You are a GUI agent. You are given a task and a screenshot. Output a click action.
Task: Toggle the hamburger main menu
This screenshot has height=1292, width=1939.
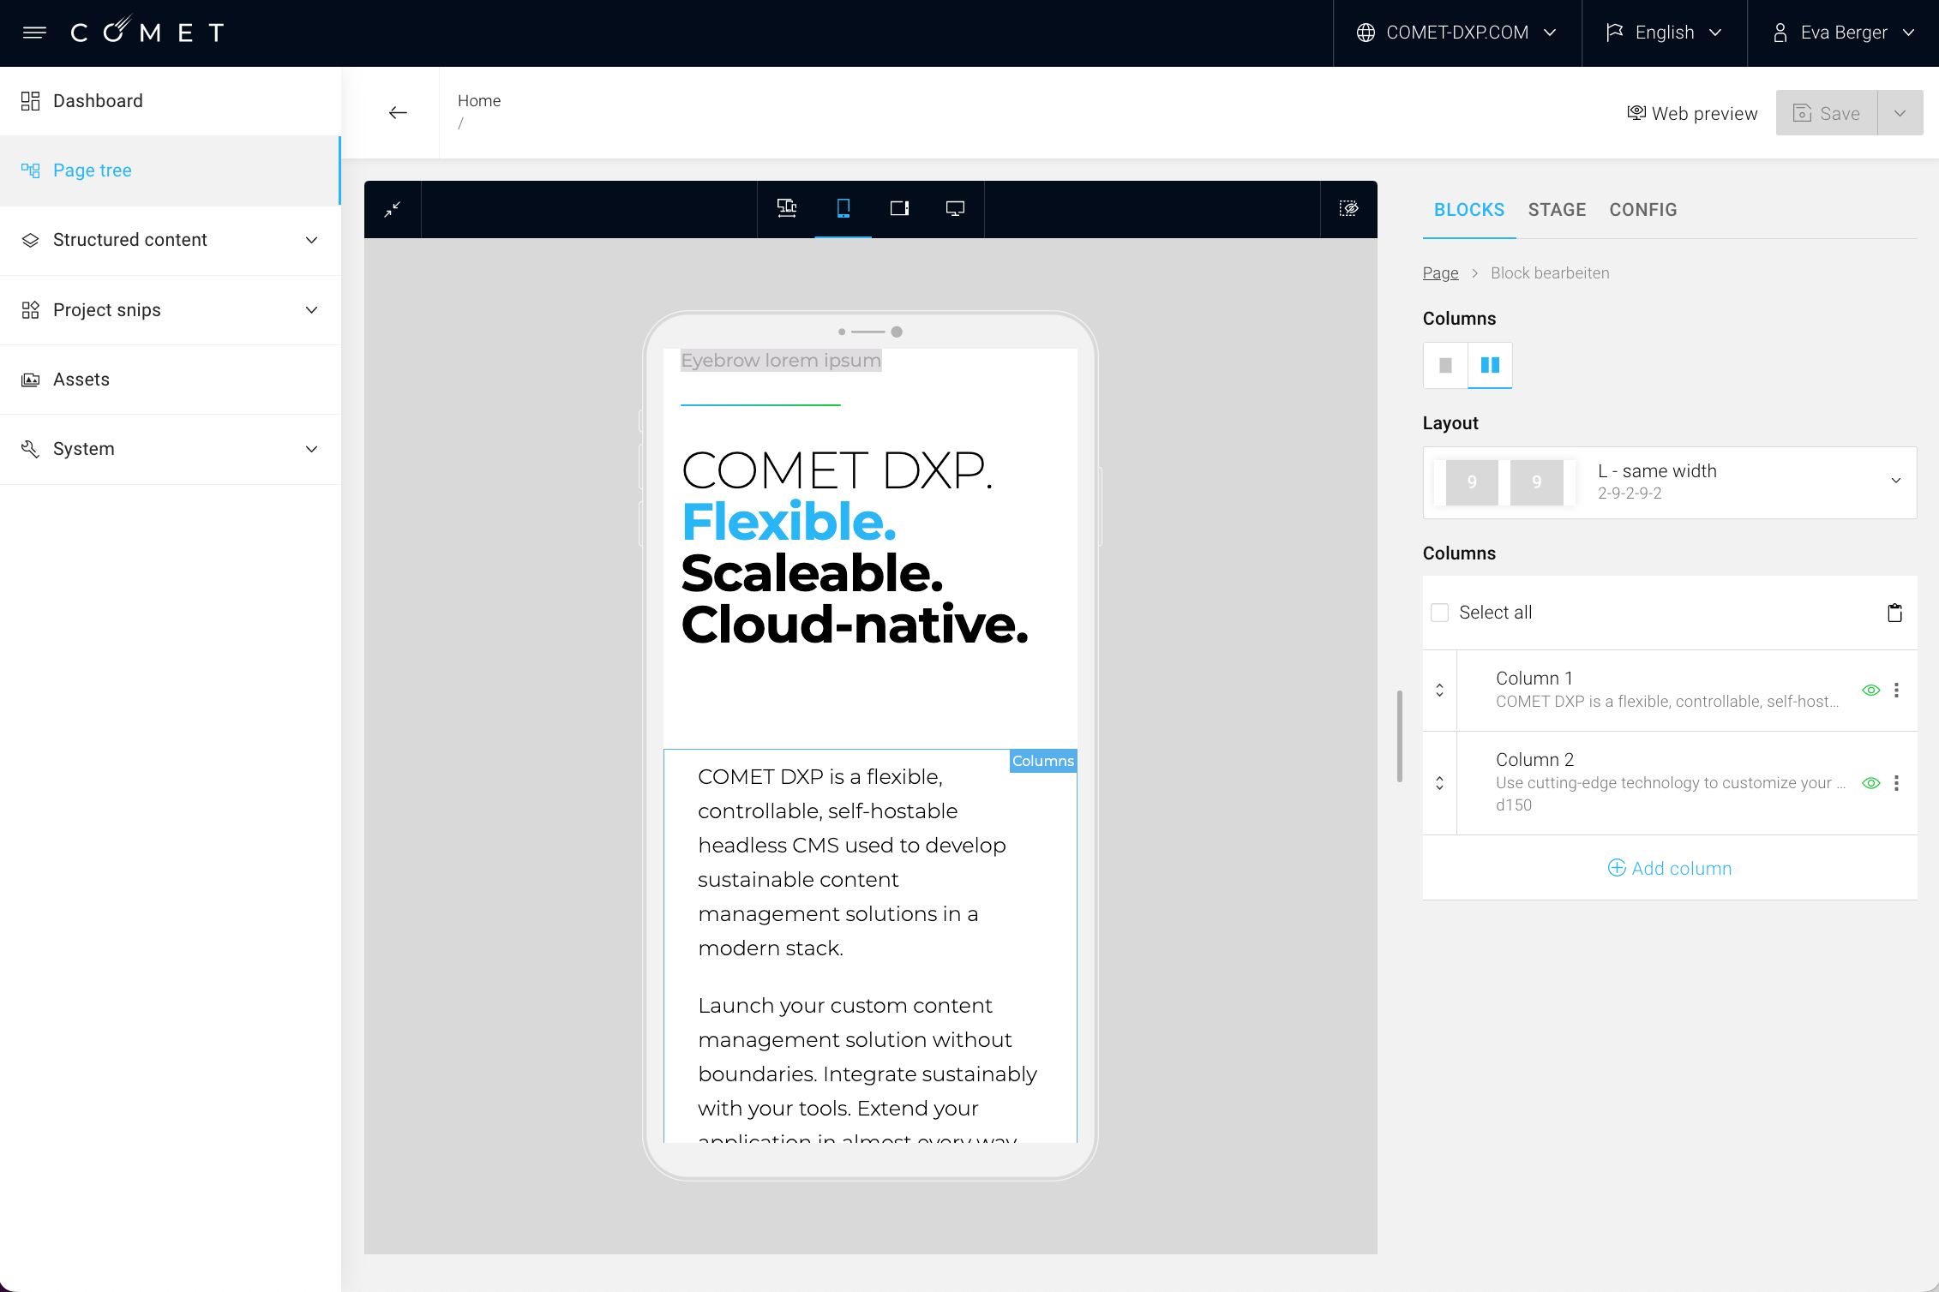point(34,33)
